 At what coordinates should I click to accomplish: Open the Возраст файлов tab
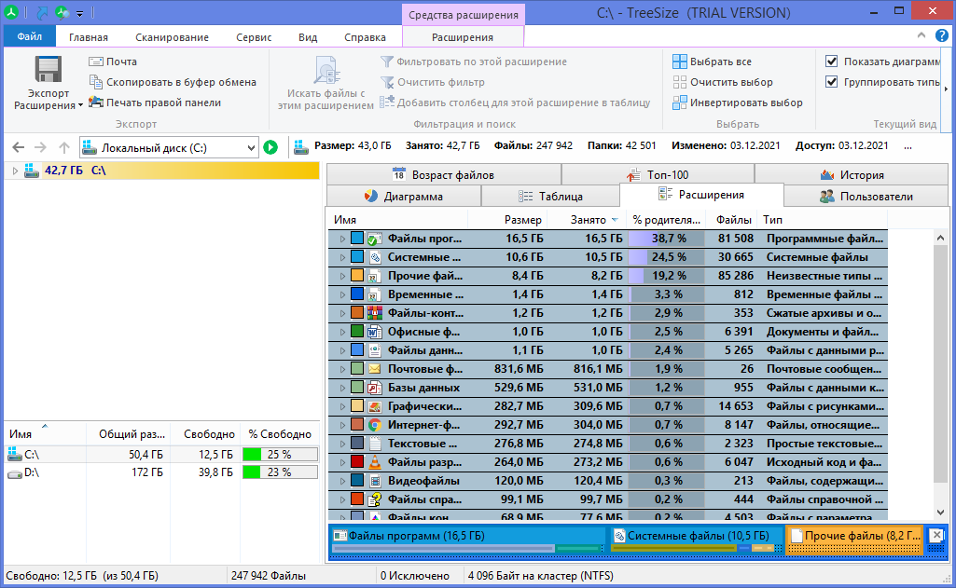coord(443,175)
